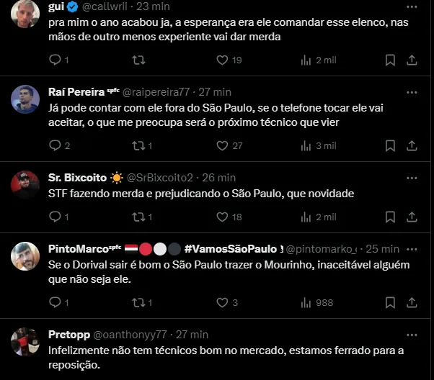Viewport: 434px width, 380px height.
Task: View analytics on Raí Pereira's tweet
Action: point(306,145)
